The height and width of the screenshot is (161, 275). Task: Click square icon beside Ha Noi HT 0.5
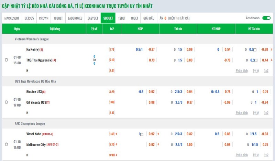(255, 50)
